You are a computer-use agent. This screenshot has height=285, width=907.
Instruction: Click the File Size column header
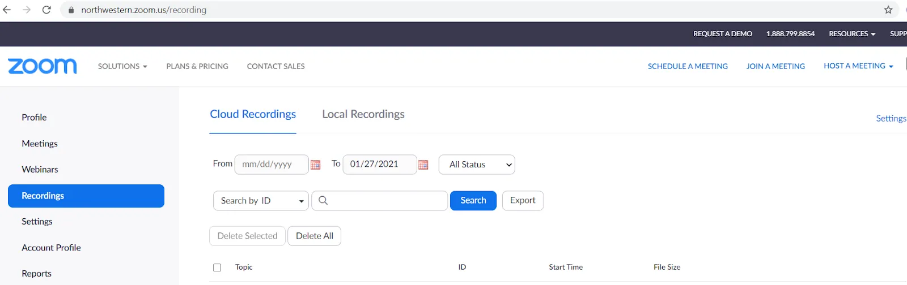667,267
